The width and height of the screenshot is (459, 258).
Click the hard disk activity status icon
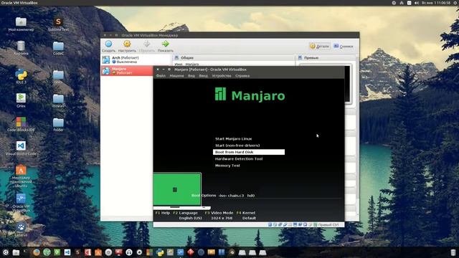pos(270,224)
